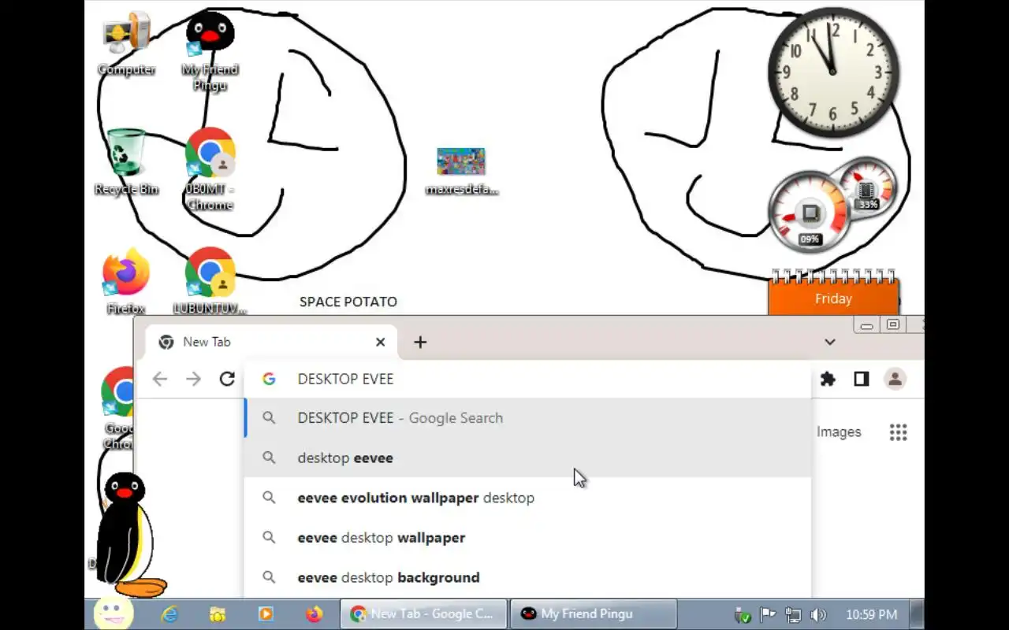1009x630 pixels.
Task: Launch Firefox from the desktop icon
Action: 126,282
